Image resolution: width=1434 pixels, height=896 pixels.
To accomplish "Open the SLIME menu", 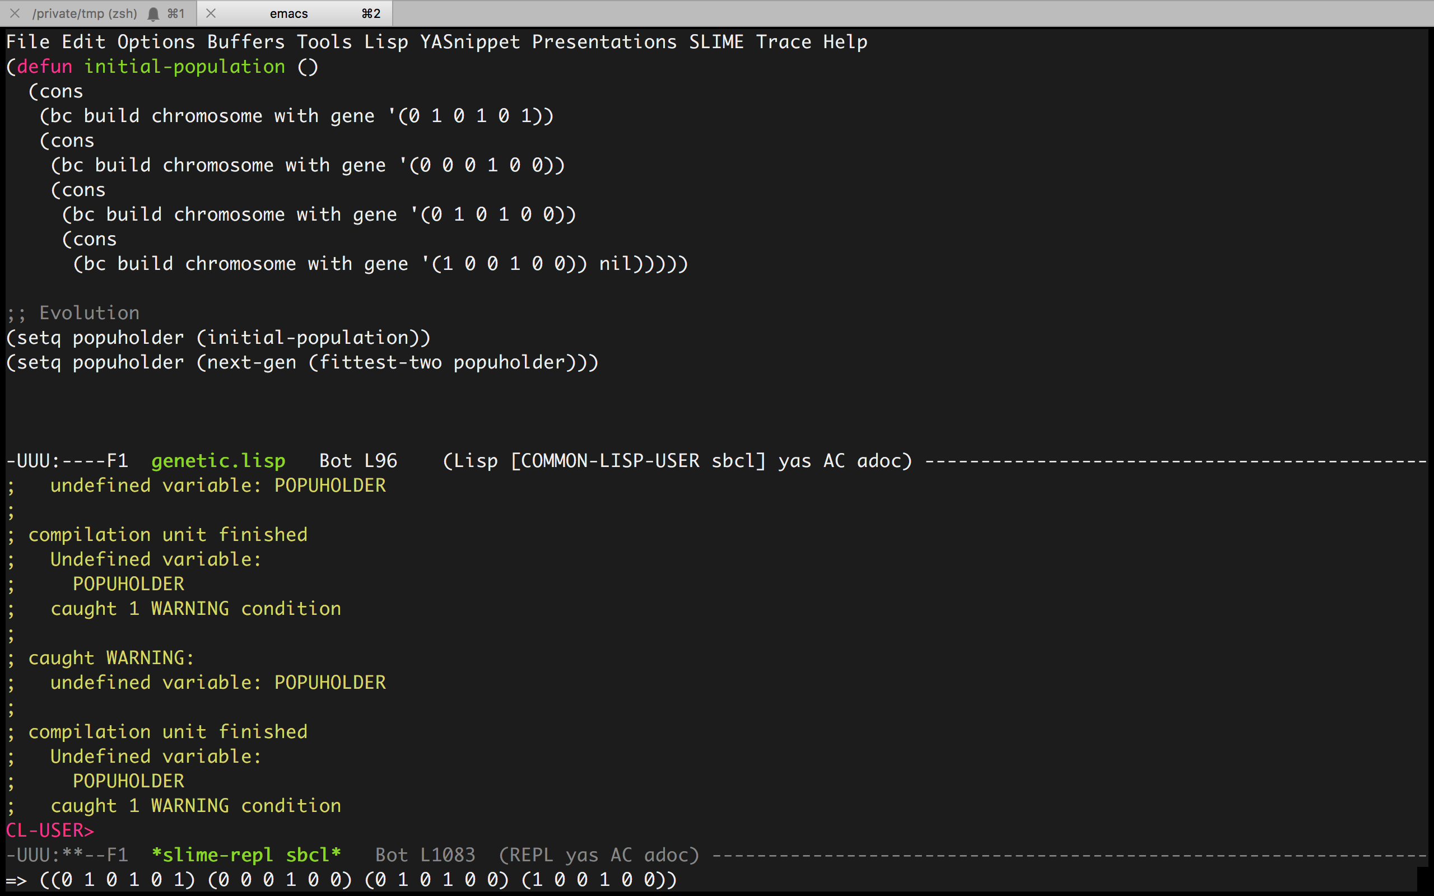I will (x=716, y=42).
